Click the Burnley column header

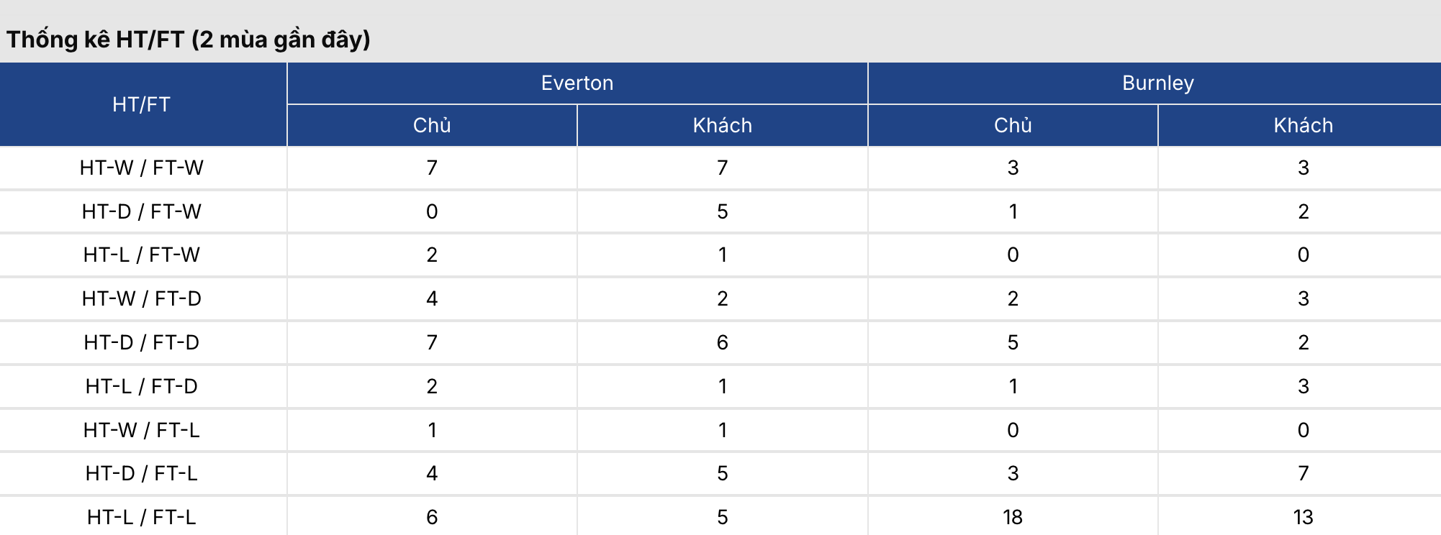coord(1157,83)
